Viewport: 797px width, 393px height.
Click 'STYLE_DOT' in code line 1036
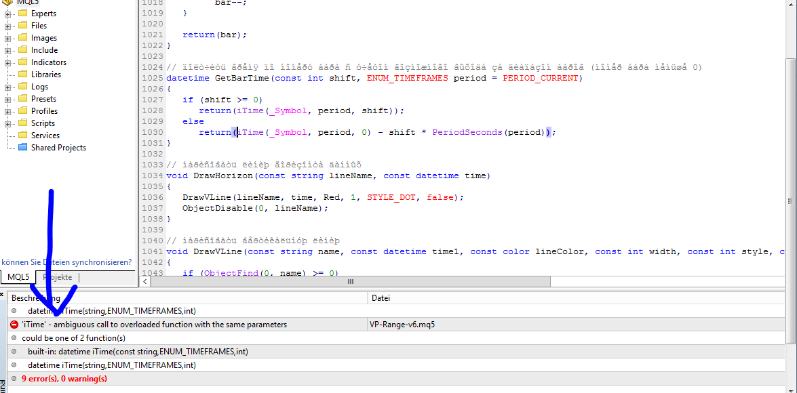391,197
